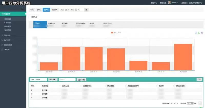Screen dimensions: 205x108
Task: Open the secondary dimension dropdown
Action: coord(38,80)
